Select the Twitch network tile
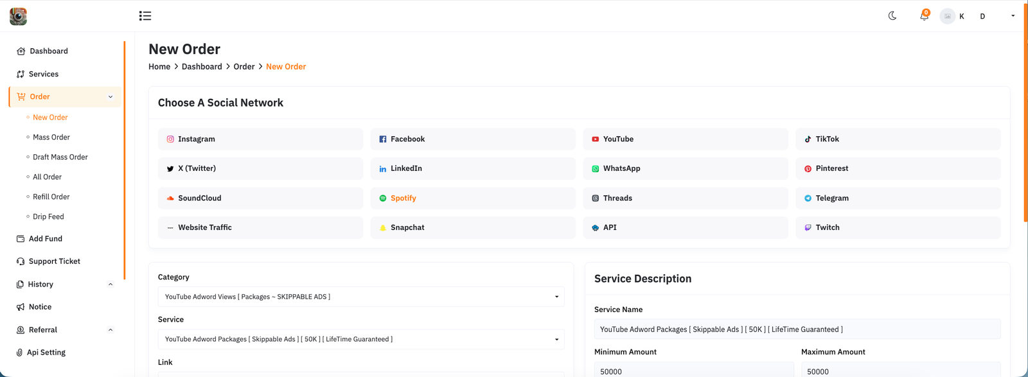This screenshot has height=377, width=1028. pyautogui.click(x=898, y=228)
